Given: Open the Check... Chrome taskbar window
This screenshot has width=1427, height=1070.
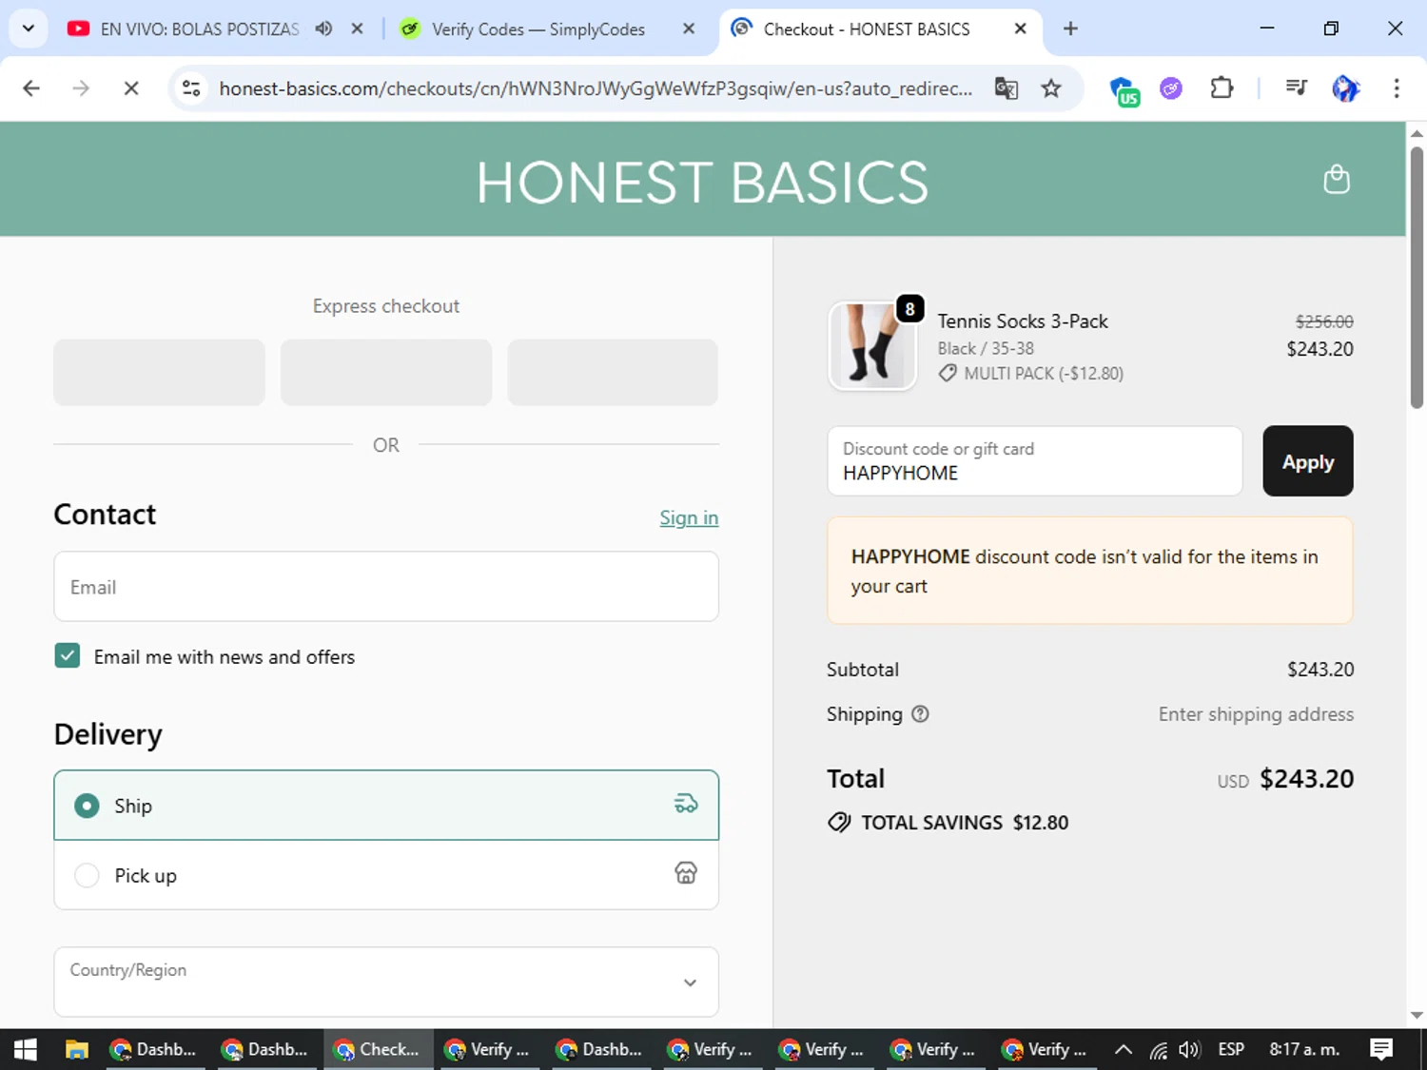Looking at the screenshot, I should pyautogui.click(x=378, y=1049).
